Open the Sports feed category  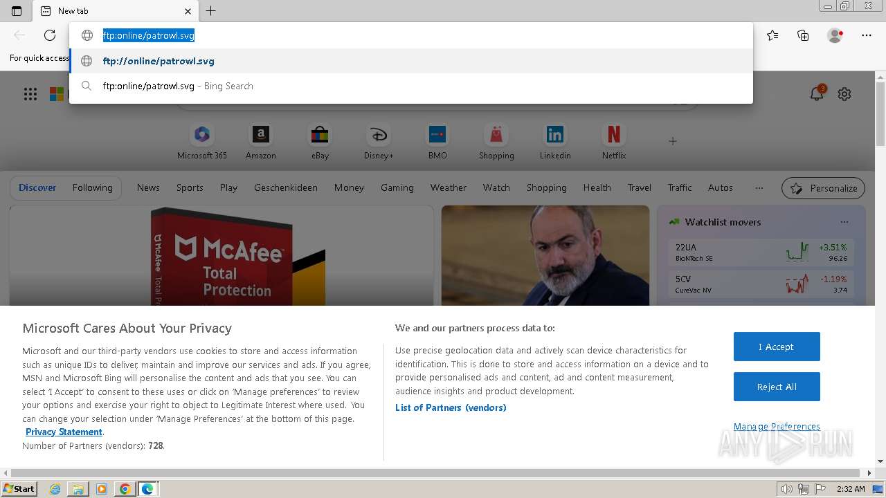click(x=190, y=187)
